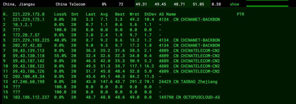Open IP link 202.97.42.82
Image resolution: width=296 pixels, height=104 pixels.
[27, 46]
